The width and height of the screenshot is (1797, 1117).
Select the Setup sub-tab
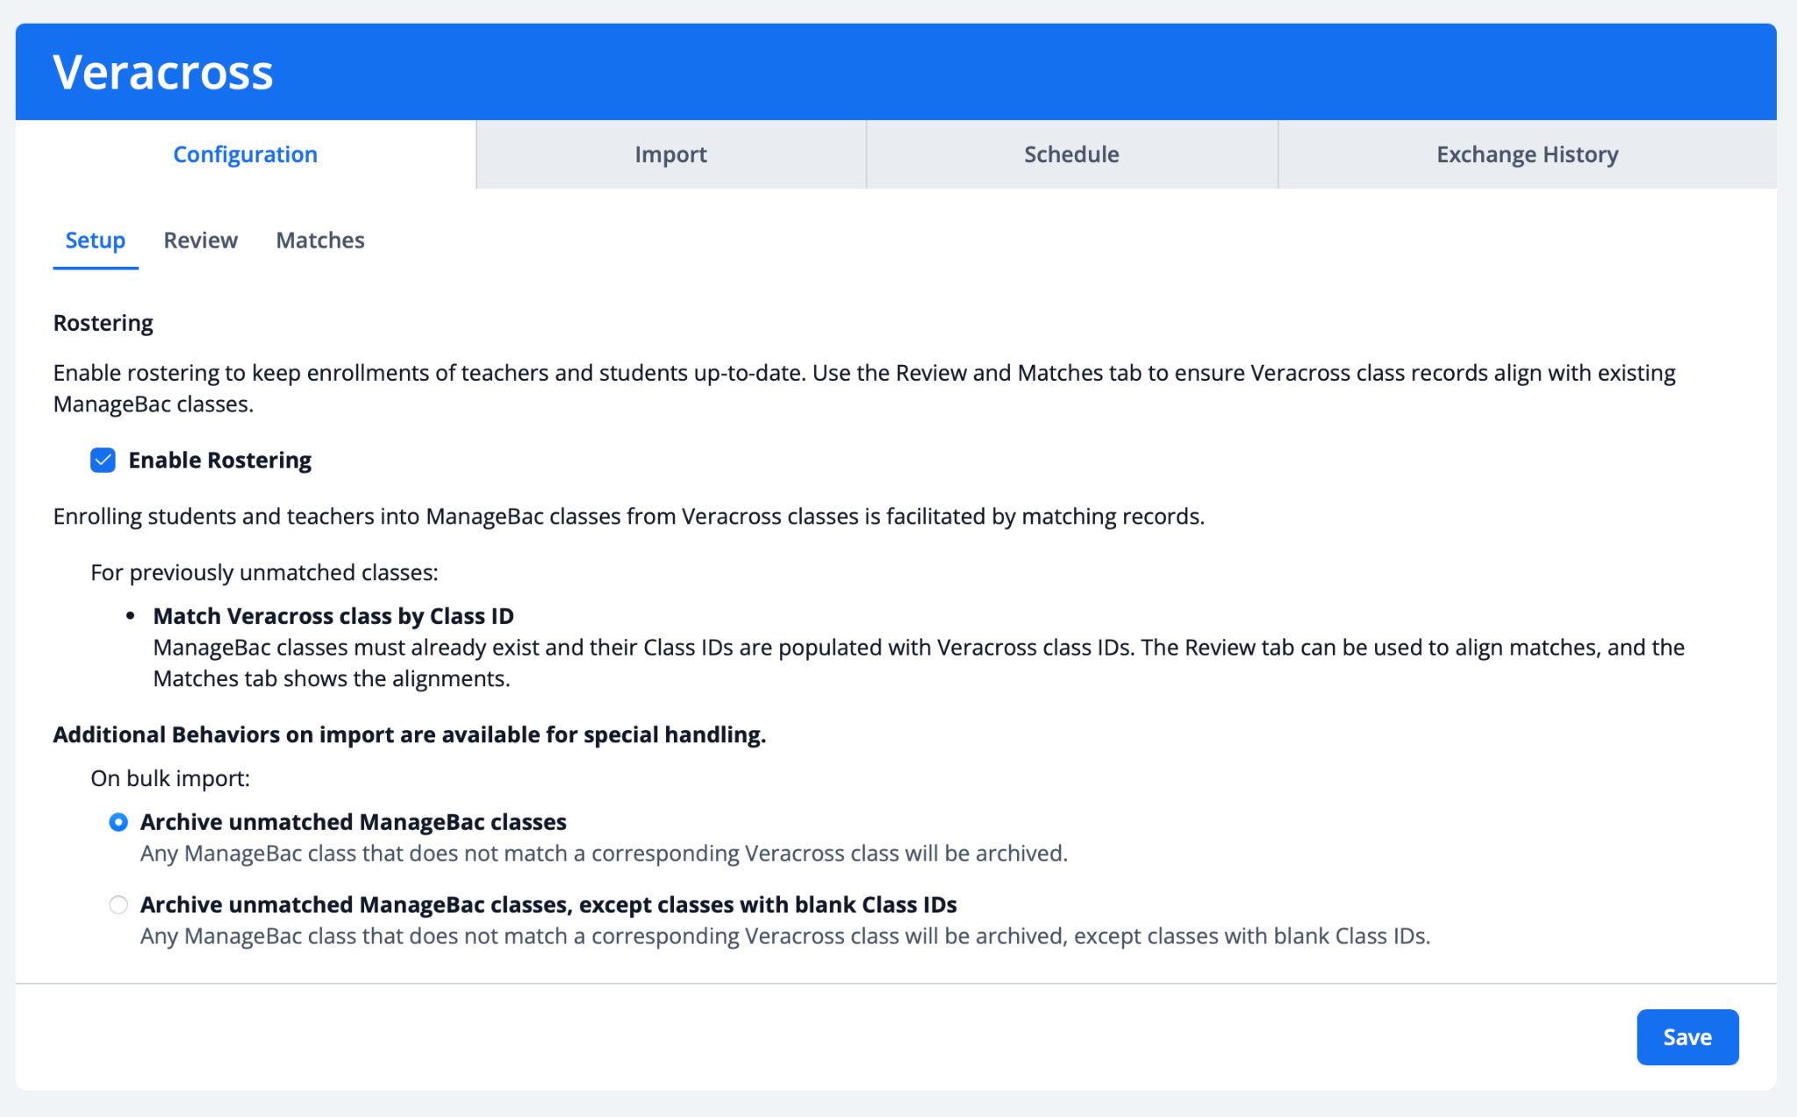click(96, 240)
